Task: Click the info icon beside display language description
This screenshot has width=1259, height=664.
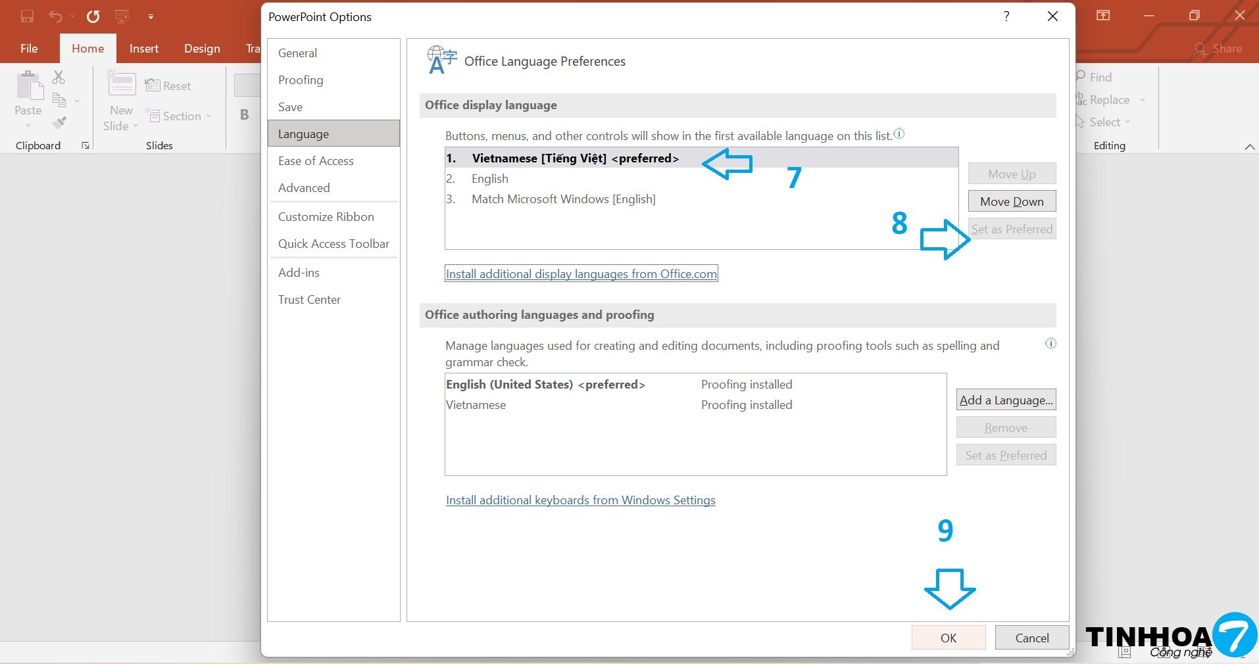Action: [899, 134]
